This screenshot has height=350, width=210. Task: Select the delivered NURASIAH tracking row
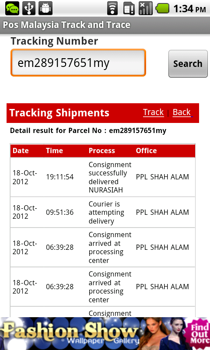(x=103, y=177)
